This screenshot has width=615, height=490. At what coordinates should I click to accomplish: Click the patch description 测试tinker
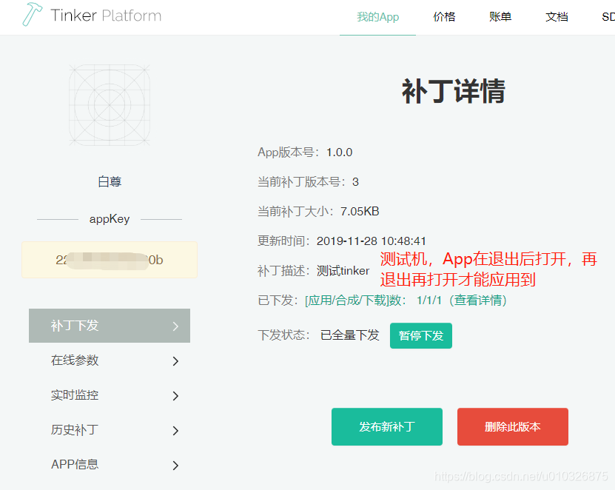(343, 271)
